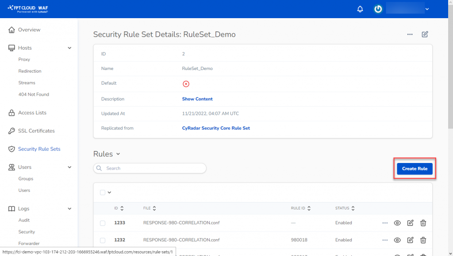Collapse the Hosts sidebar section
The width and height of the screenshot is (453, 256).
pyautogui.click(x=69, y=48)
